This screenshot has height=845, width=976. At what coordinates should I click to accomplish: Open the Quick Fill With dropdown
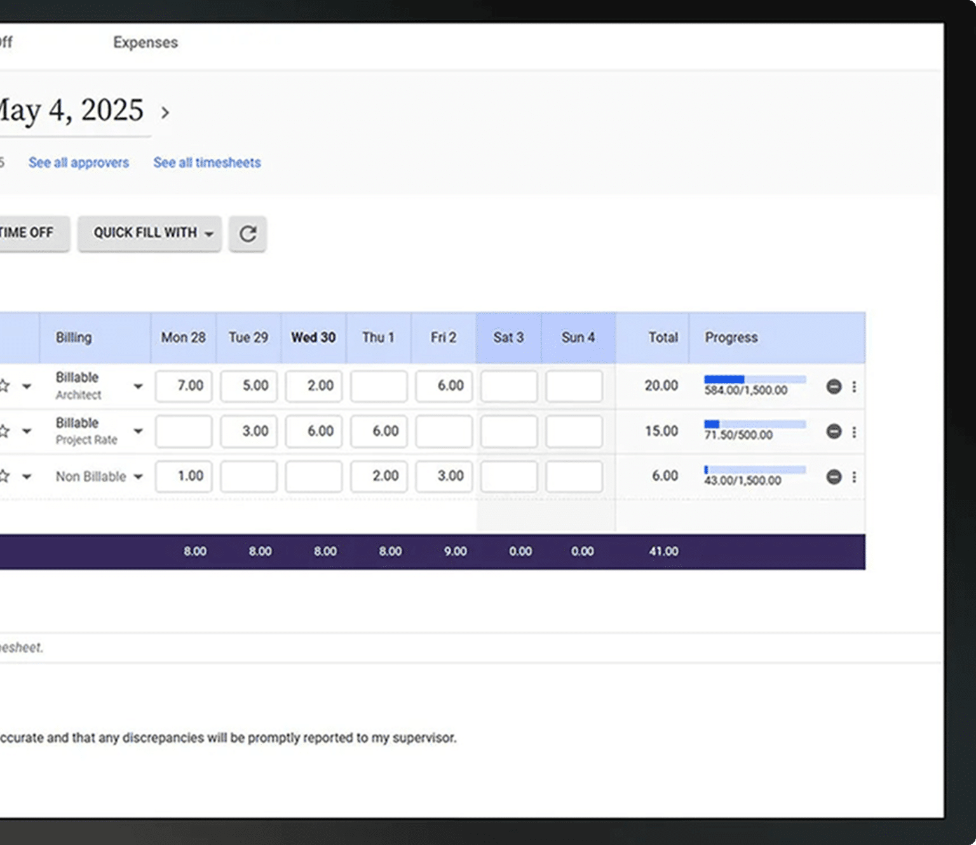[x=149, y=234]
